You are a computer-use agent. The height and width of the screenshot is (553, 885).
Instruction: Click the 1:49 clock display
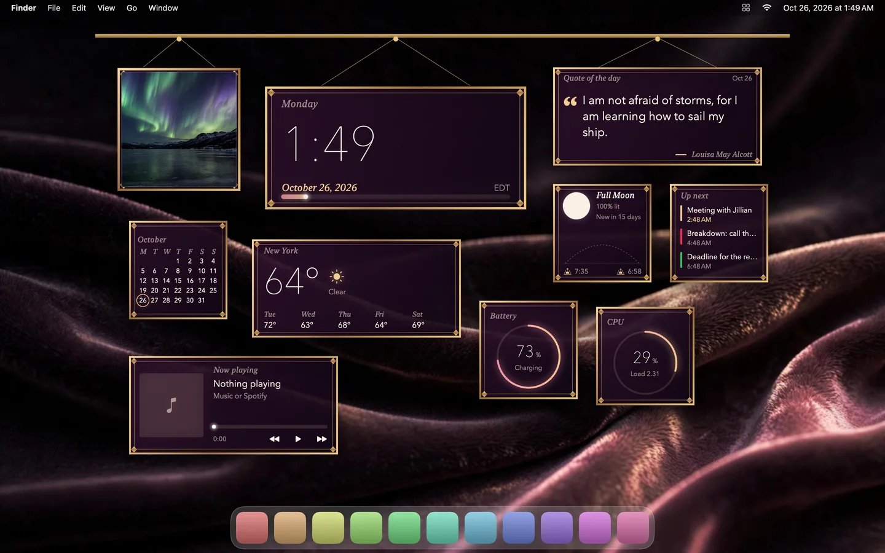pos(330,143)
